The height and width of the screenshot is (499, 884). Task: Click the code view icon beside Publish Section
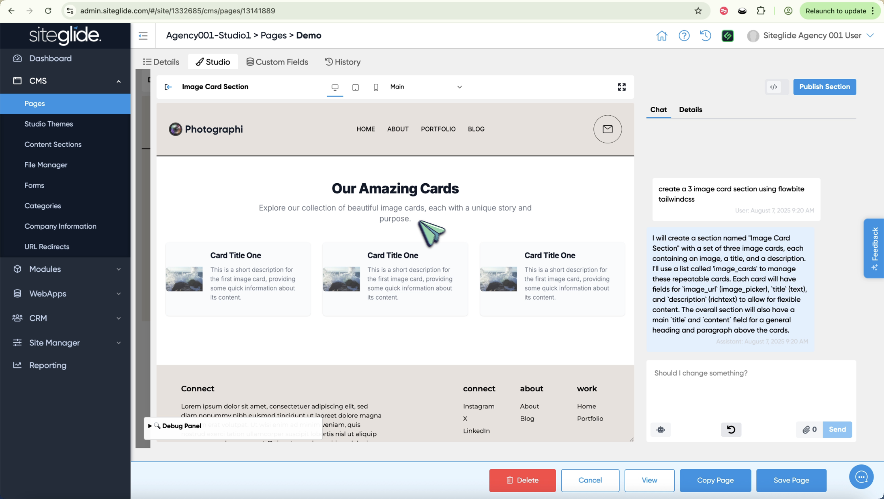click(x=773, y=87)
